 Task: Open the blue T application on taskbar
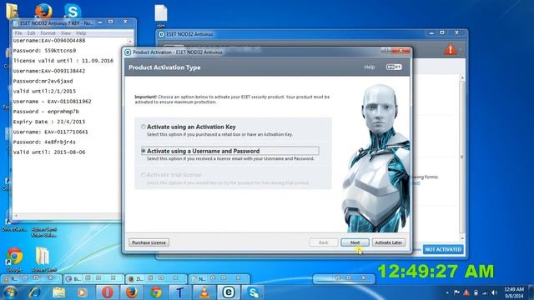tap(180, 292)
